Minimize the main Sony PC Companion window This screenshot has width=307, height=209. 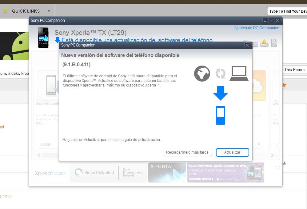[265, 20]
